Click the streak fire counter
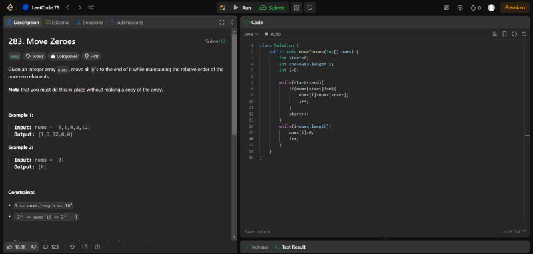This screenshot has height=254, width=533. (476, 8)
